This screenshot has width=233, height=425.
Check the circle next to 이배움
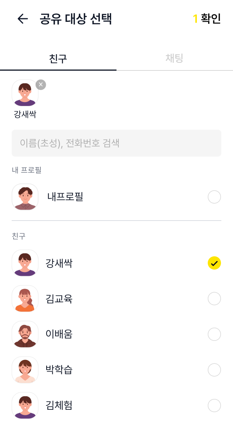coord(214,334)
